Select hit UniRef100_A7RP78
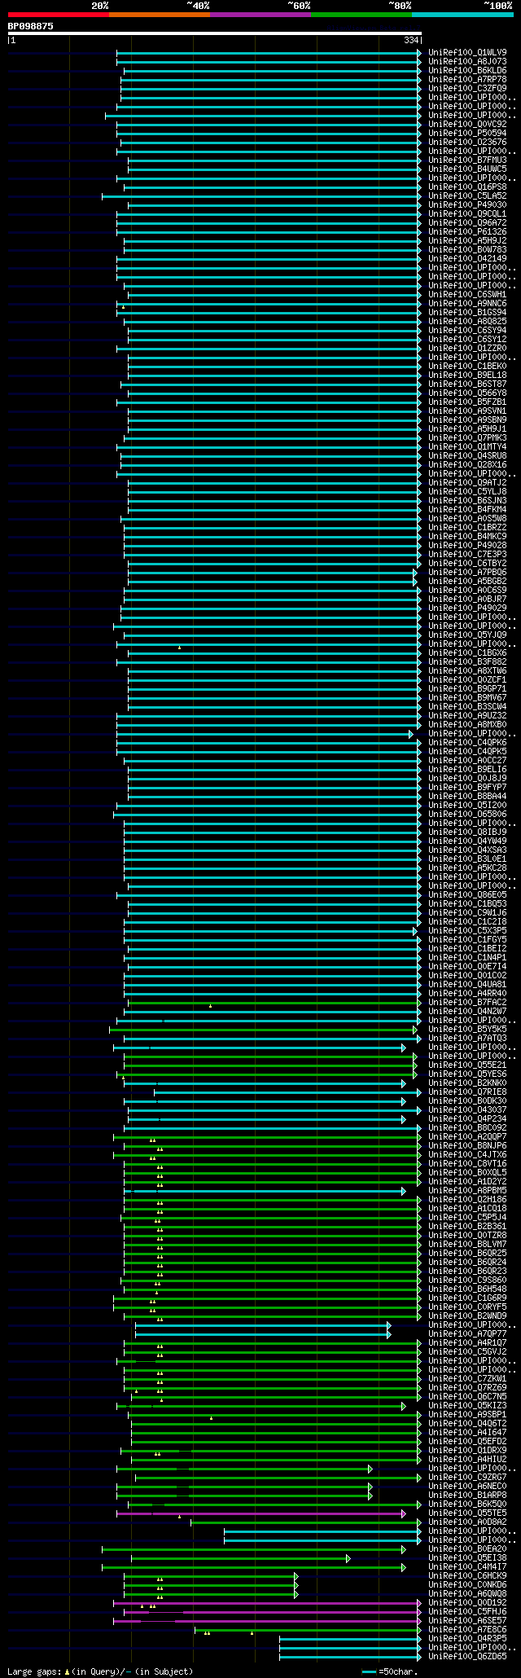This screenshot has width=521, height=1678. pos(467,79)
